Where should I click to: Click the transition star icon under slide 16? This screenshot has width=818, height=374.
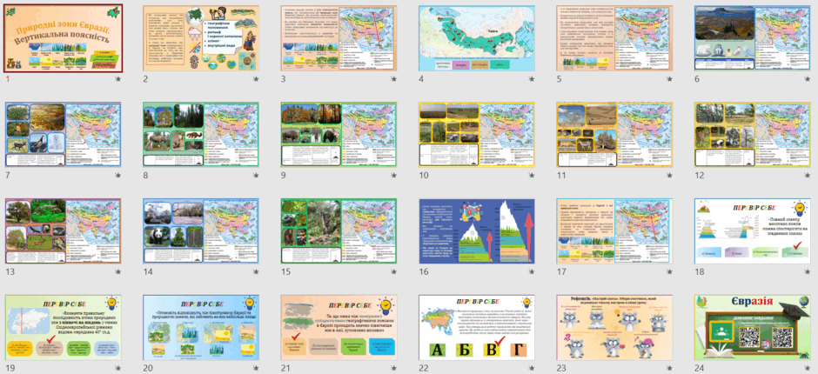pos(532,272)
